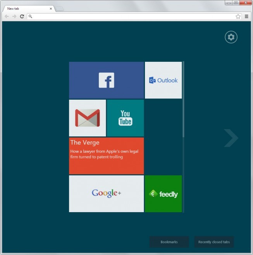
Task: Click the tiles vertical scrollbar
Action: click(184, 99)
